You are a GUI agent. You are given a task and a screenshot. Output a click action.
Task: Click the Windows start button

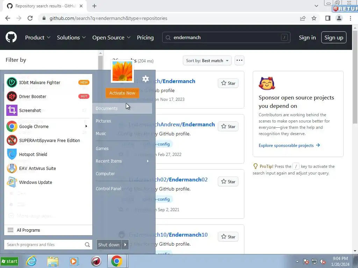coord(9,261)
